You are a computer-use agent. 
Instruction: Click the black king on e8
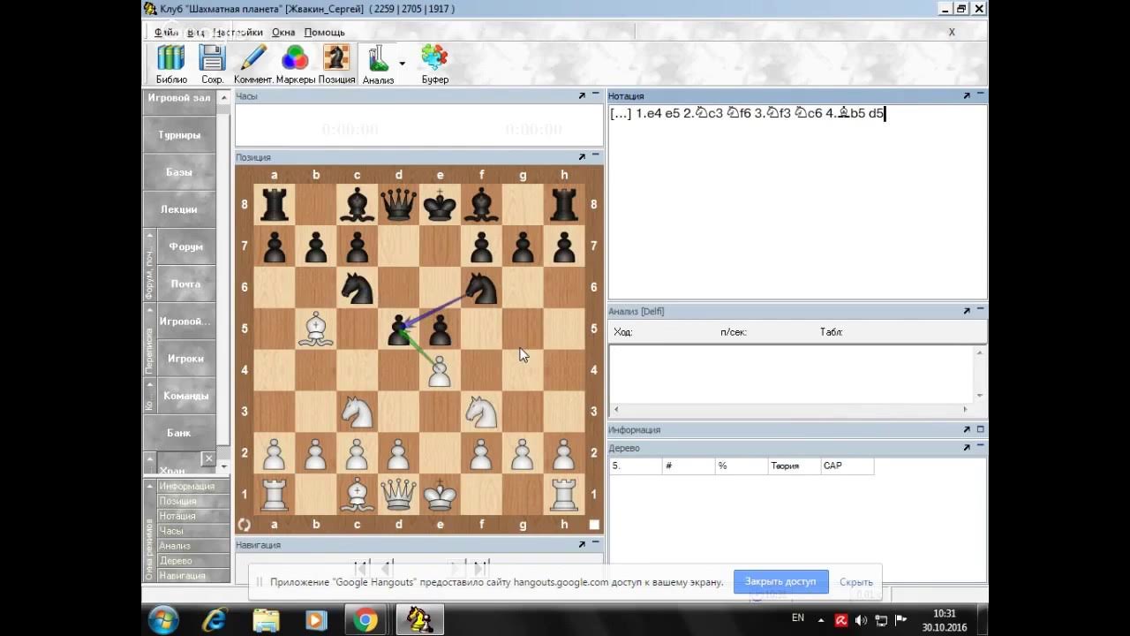coord(440,204)
